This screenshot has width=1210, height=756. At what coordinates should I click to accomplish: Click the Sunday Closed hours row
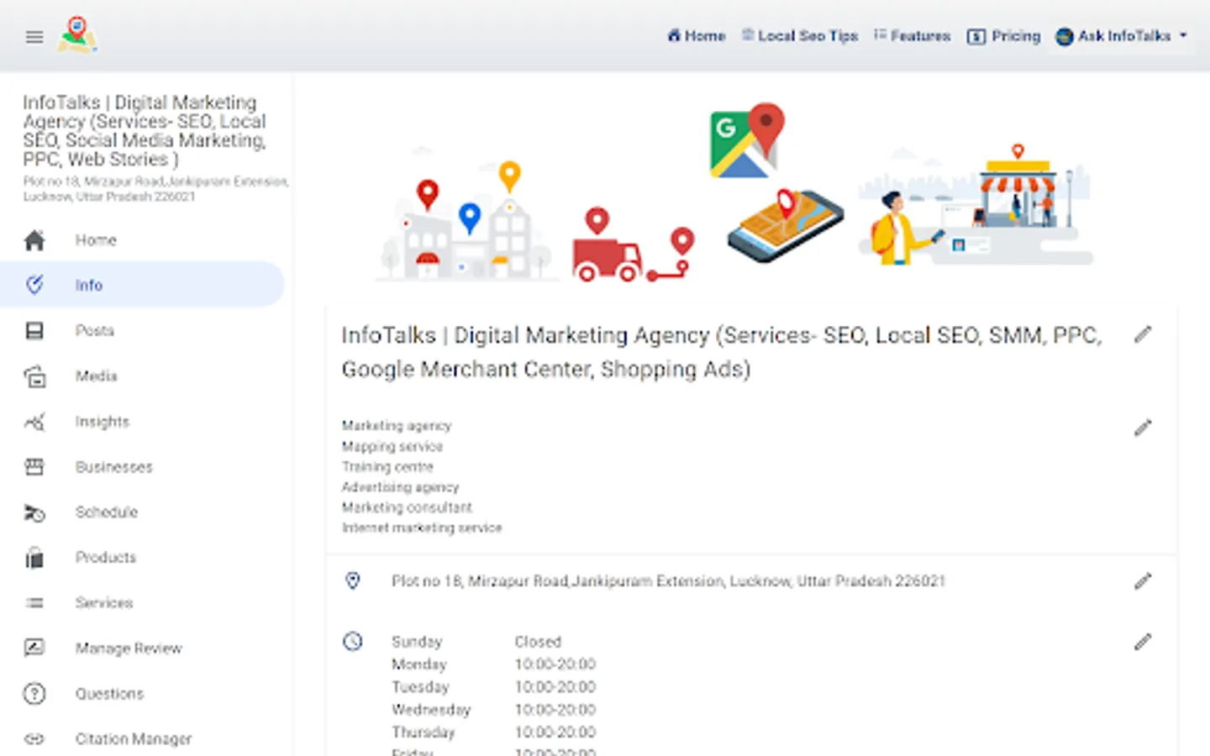coord(476,642)
